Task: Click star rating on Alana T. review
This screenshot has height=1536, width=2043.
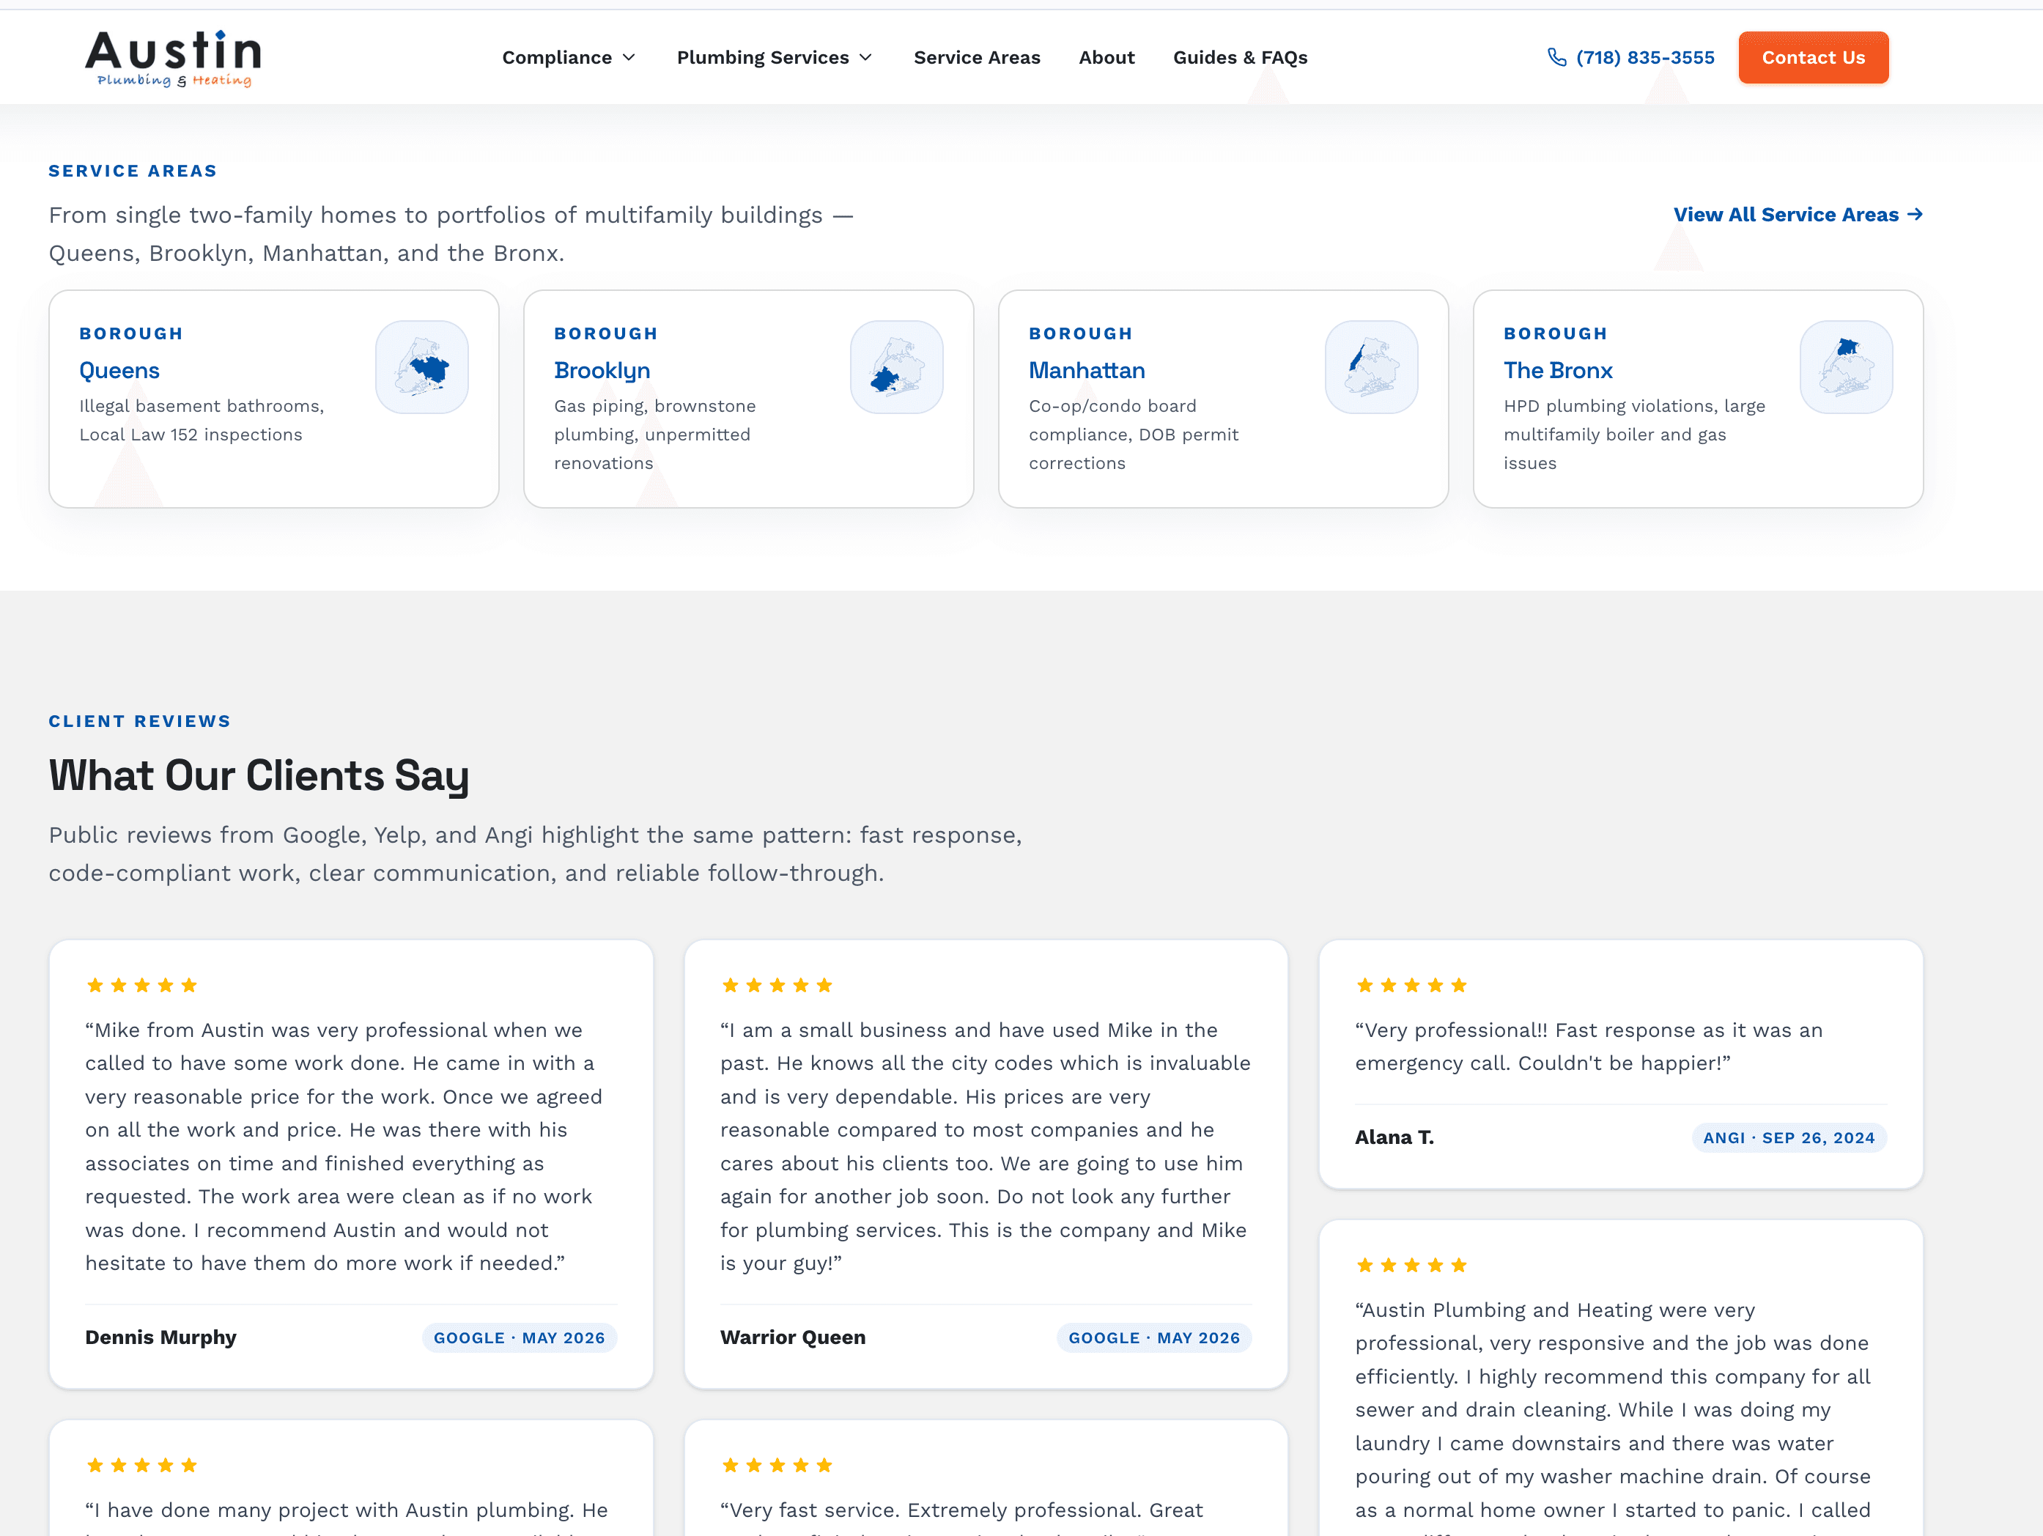Action: (x=1411, y=986)
